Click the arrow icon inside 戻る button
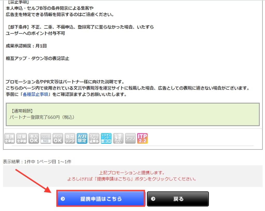The image size is (265, 211). point(153,199)
